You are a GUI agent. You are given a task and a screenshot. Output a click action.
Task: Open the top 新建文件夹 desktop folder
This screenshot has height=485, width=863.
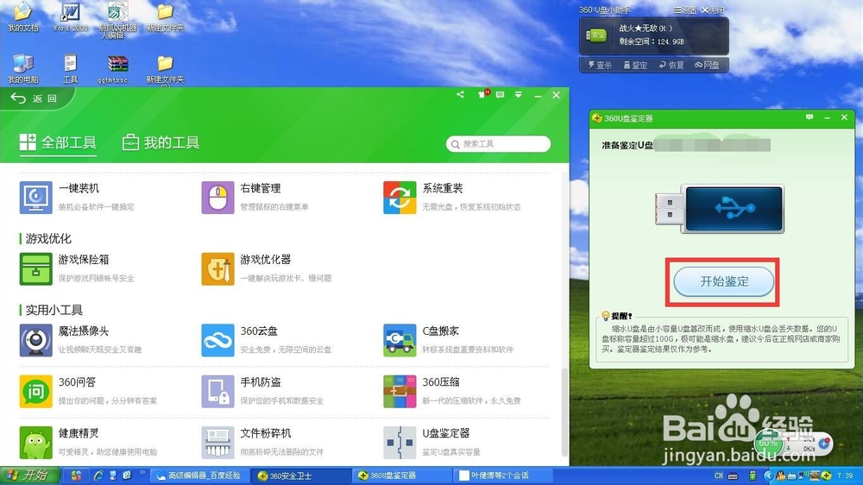(165, 16)
